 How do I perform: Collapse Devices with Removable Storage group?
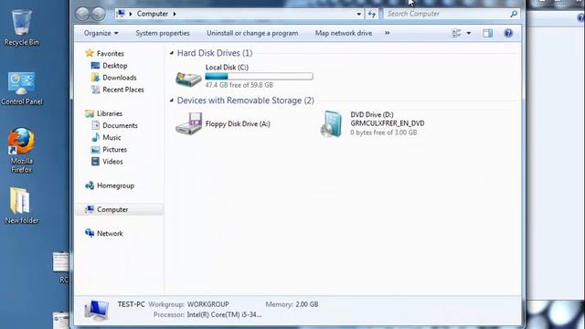[172, 101]
